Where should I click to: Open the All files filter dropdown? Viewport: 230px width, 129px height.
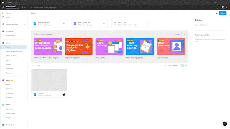[38, 66]
